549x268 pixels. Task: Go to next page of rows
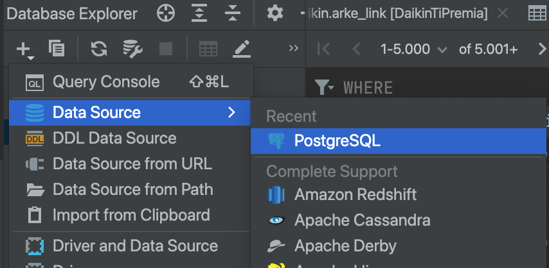point(541,49)
